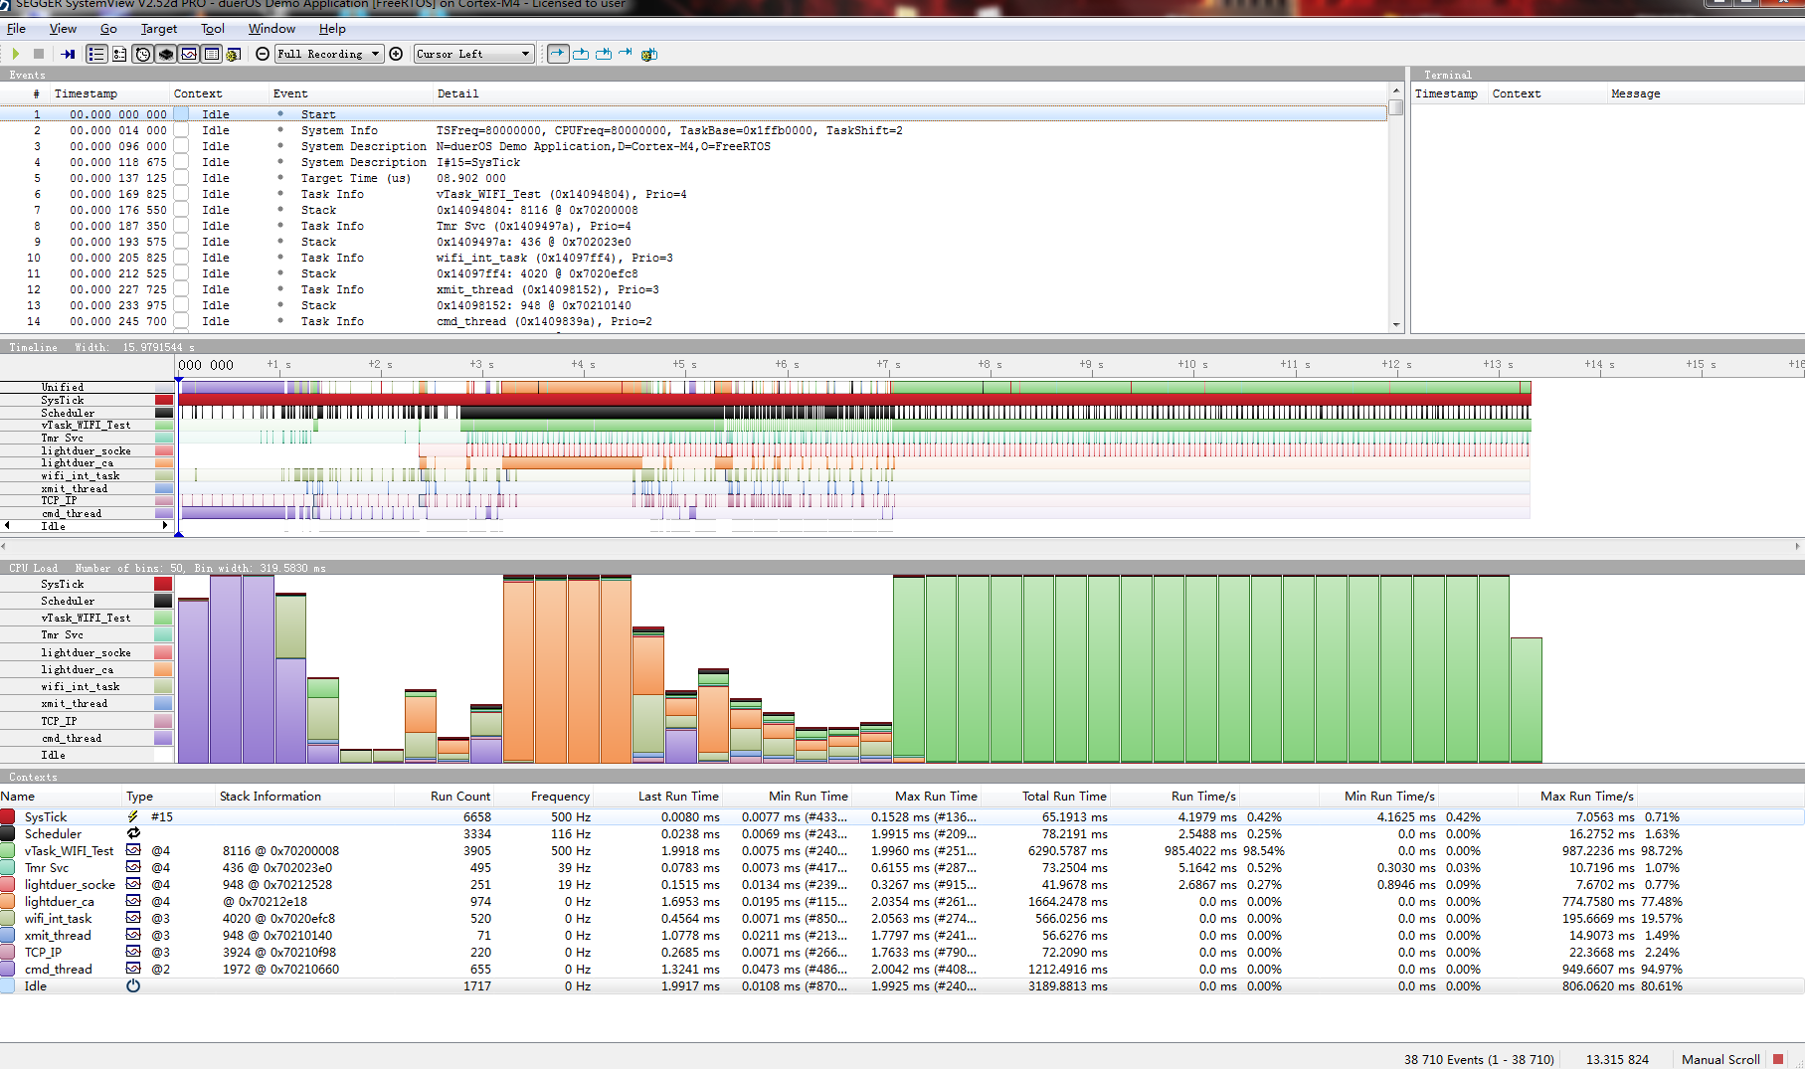Image resolution: width=1805 pixels, height=1069 pixels.
Task: Toggle the Runtime graph window icon
Action: tap(189, 54)
